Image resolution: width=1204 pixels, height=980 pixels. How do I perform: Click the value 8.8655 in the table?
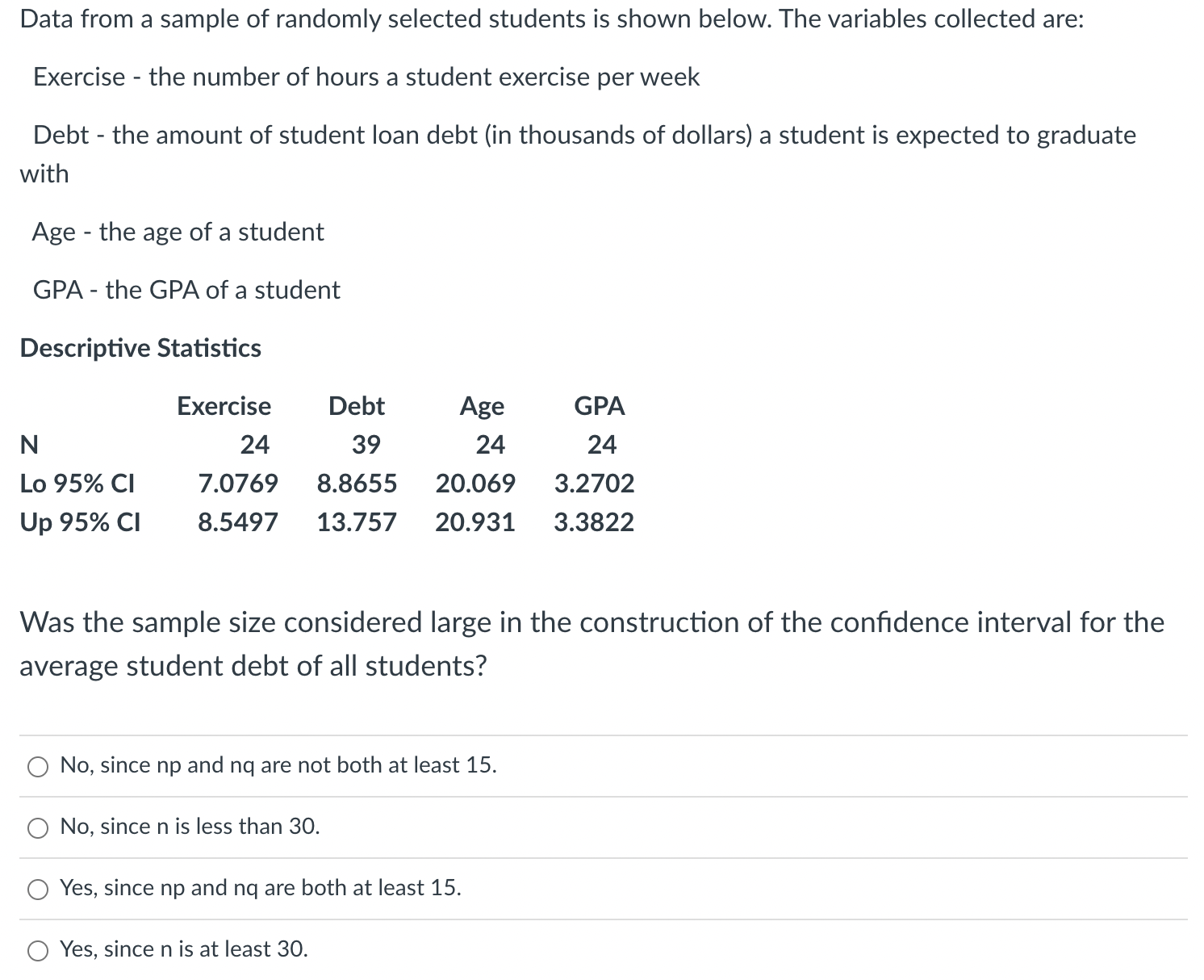point(357,484)
